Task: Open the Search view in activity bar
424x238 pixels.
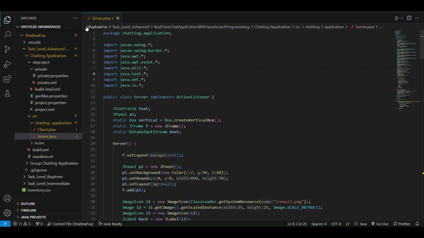Action: point(7,35)
